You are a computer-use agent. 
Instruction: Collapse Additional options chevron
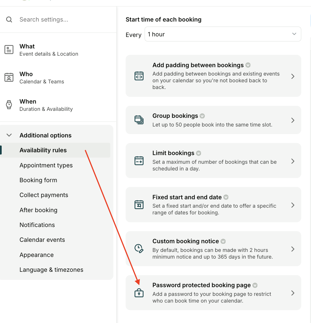[x=9, y=135]
